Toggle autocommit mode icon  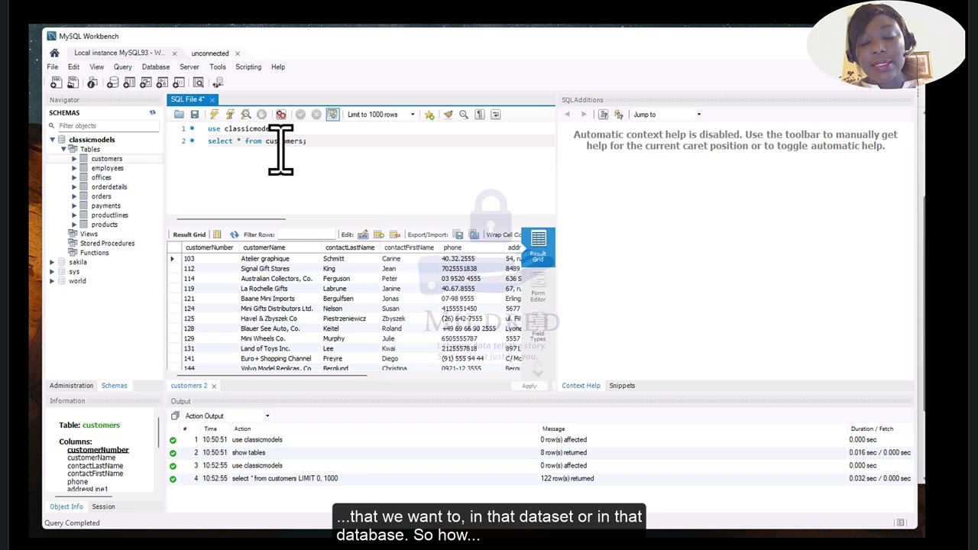click(x=332, y=115)
